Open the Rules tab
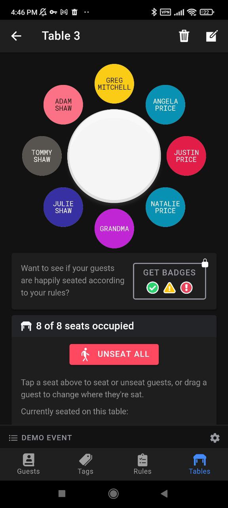This screenshot has width=228, height=508. [x=142, y=464]
